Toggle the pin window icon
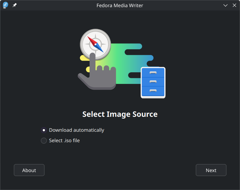240x190 pixels. pyautogui.click(x=15, y=5)
